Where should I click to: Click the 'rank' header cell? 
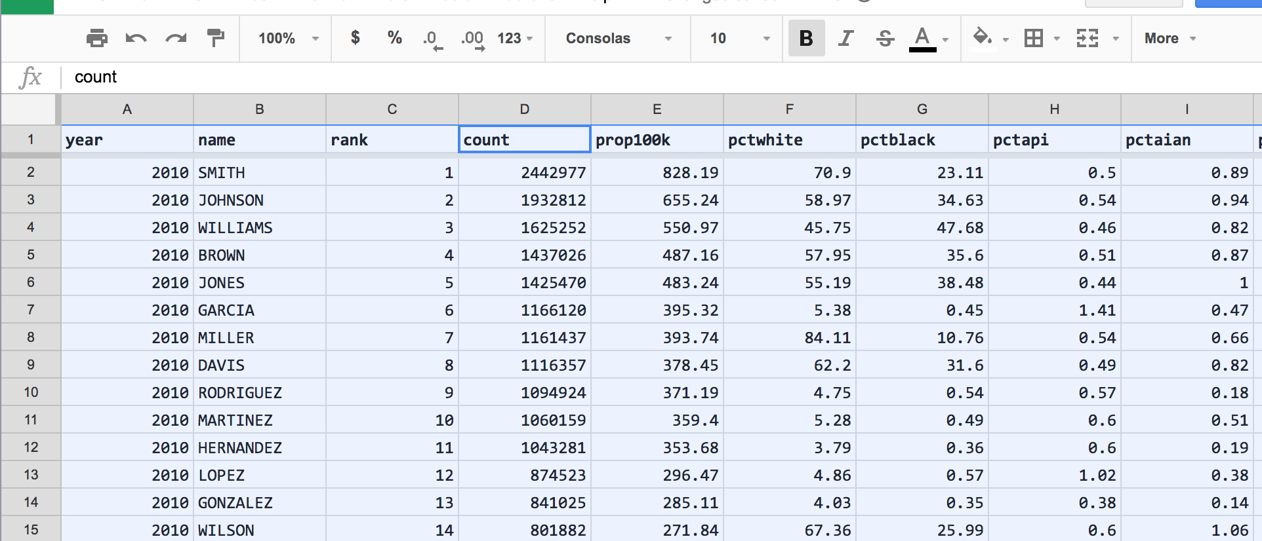[x=392, y=140]
